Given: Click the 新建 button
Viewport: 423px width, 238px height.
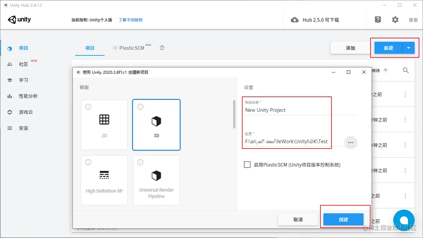Looking at the screenshot, I should 389,48.
